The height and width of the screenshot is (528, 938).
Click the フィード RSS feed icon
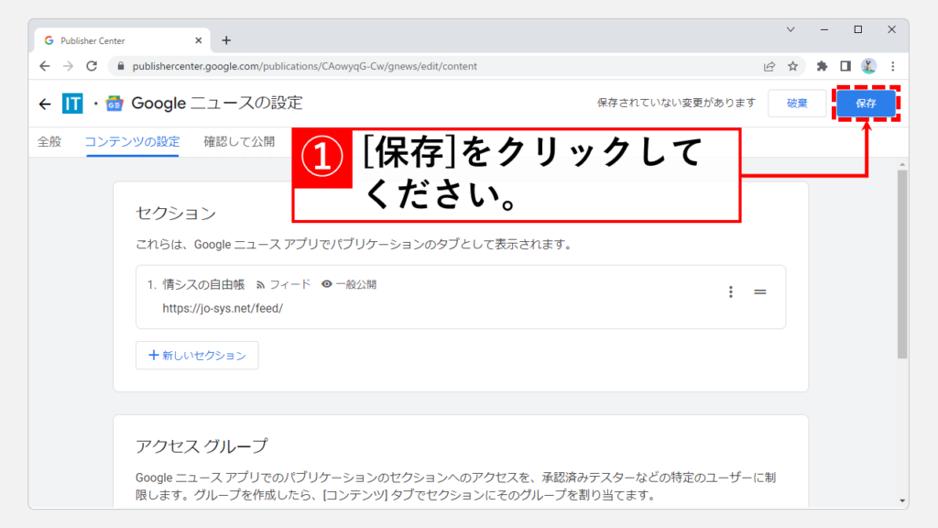tap(260, 285)
